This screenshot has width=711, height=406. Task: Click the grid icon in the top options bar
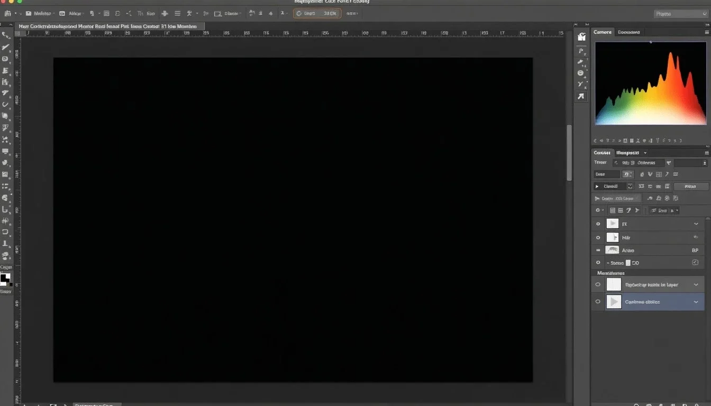[106, 13]
